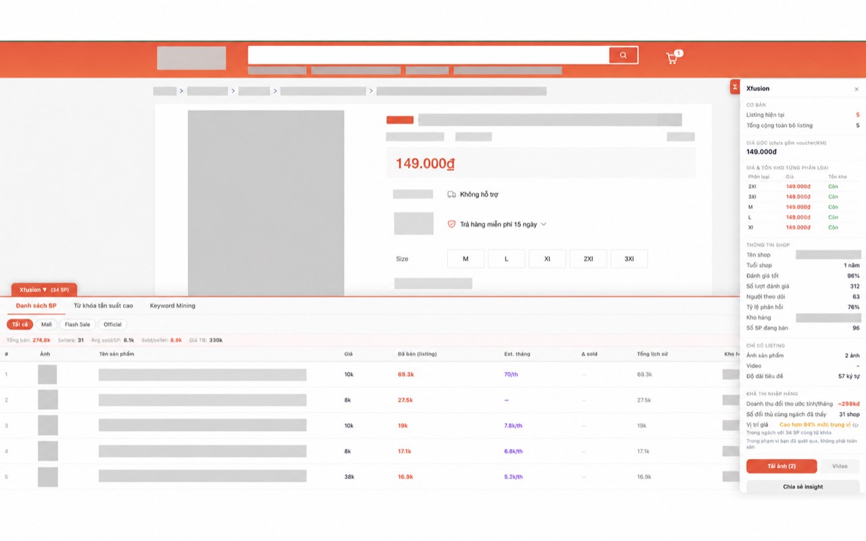Pick the 3Xl size option

[629, 259]
